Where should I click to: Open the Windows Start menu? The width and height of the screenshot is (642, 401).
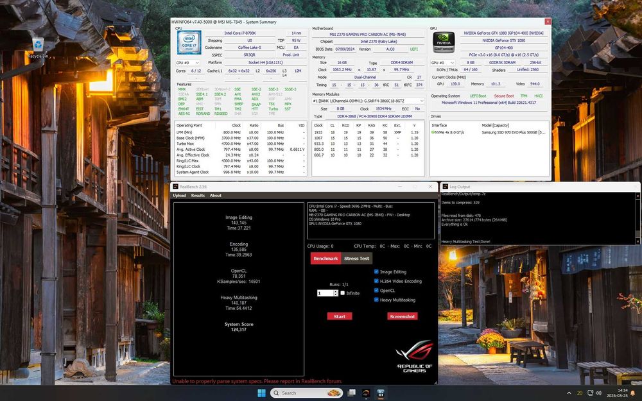tap(261, 393)
